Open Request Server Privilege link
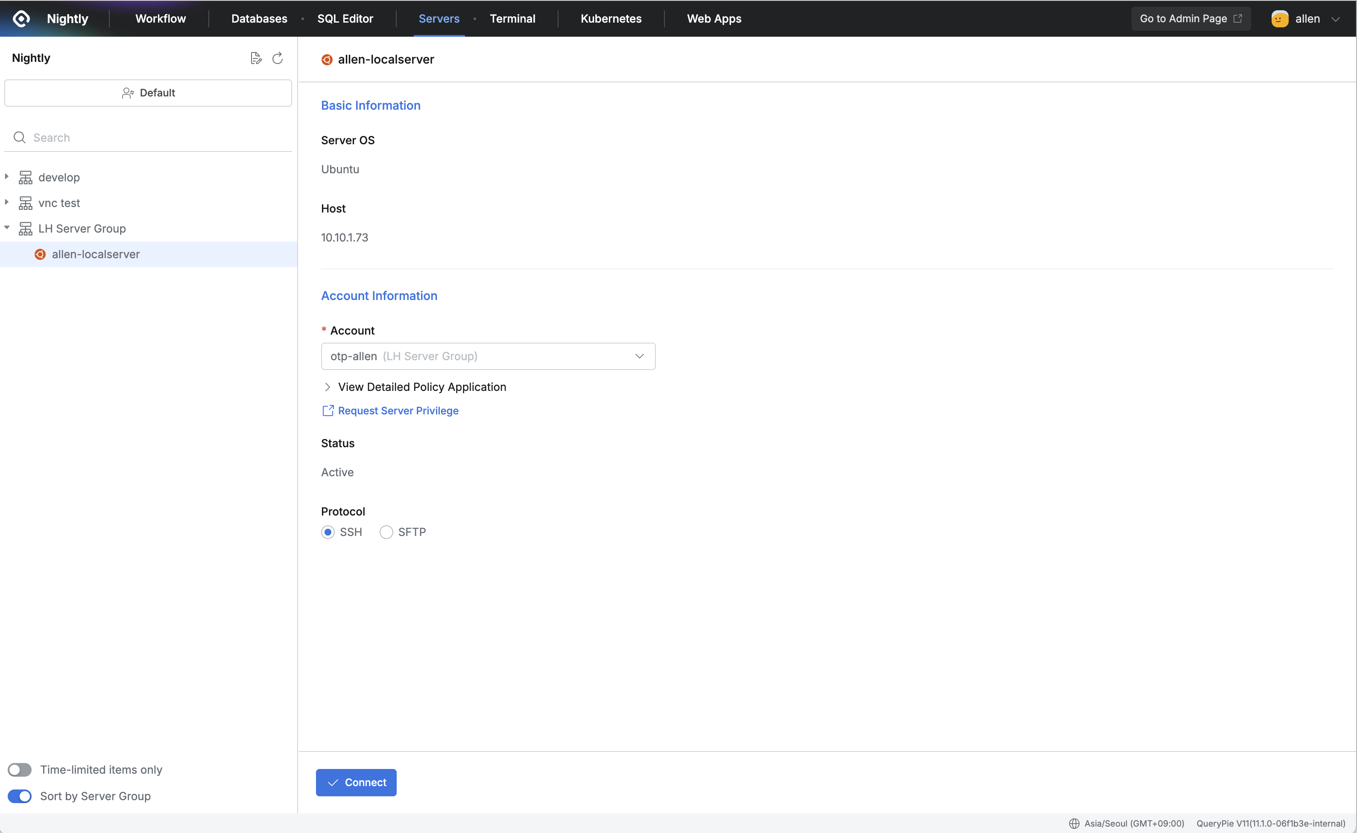Viewport: 1357px width, 833px height. (398, 411)
